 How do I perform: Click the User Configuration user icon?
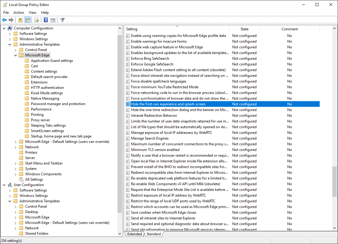pos(10,185)
